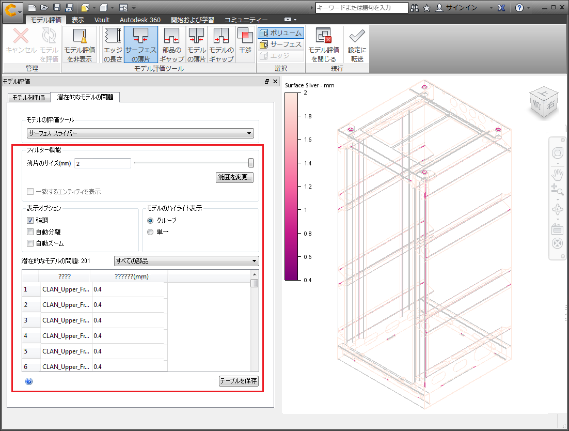Click the 薄片のサイズ slider handle
The width and height of the screenshot is (569, 431).
(x=251, y=163)
